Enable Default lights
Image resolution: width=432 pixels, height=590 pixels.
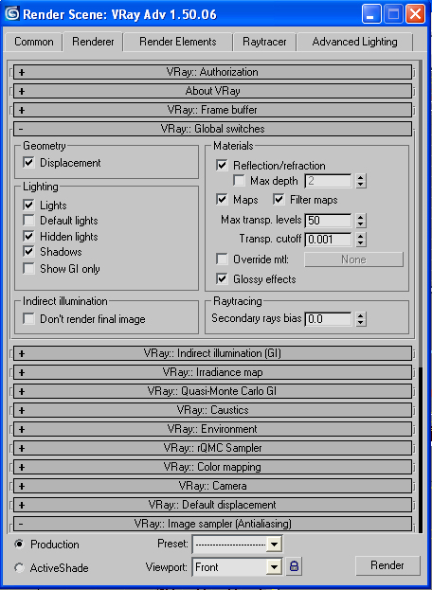[28, 220]
